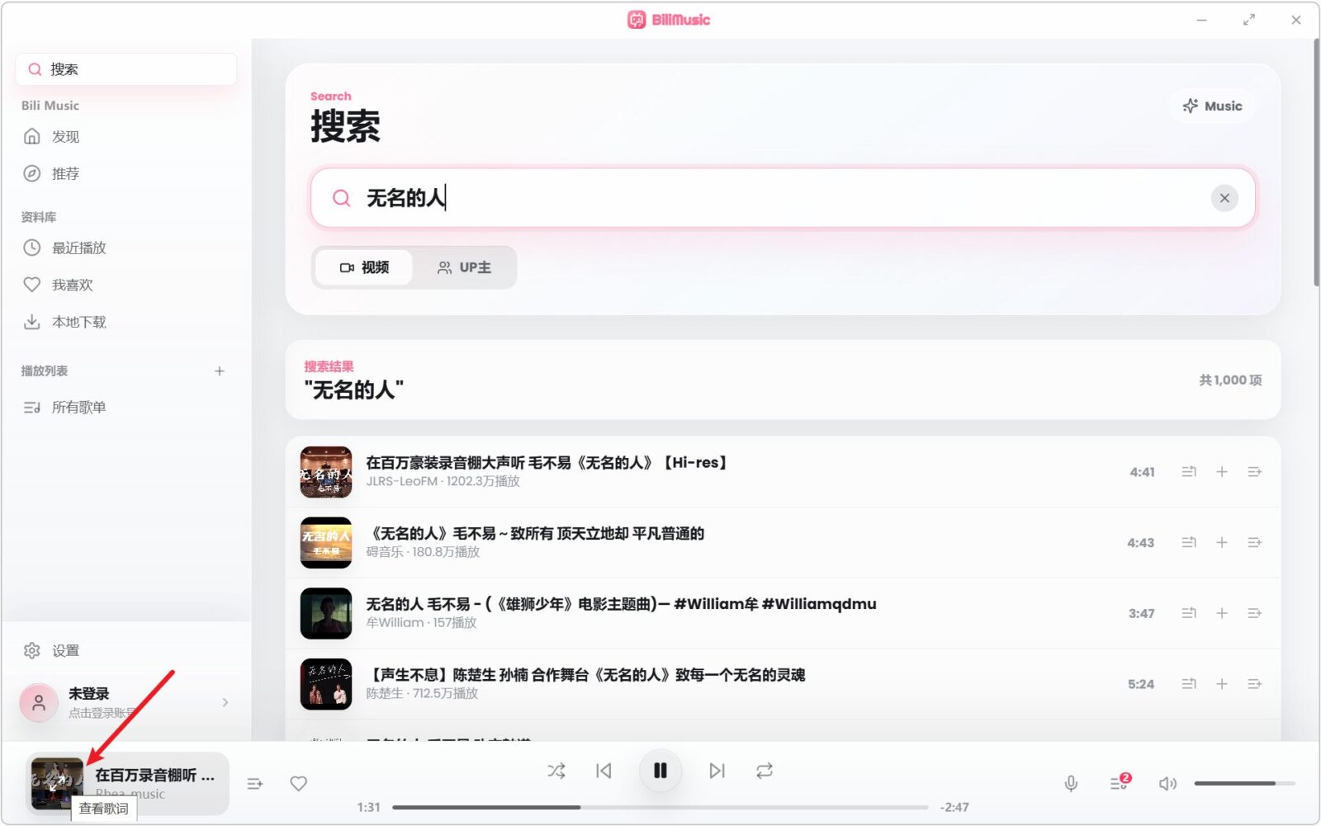
Task: Click the 未登录 account avatar
Action: pos(39,703)
